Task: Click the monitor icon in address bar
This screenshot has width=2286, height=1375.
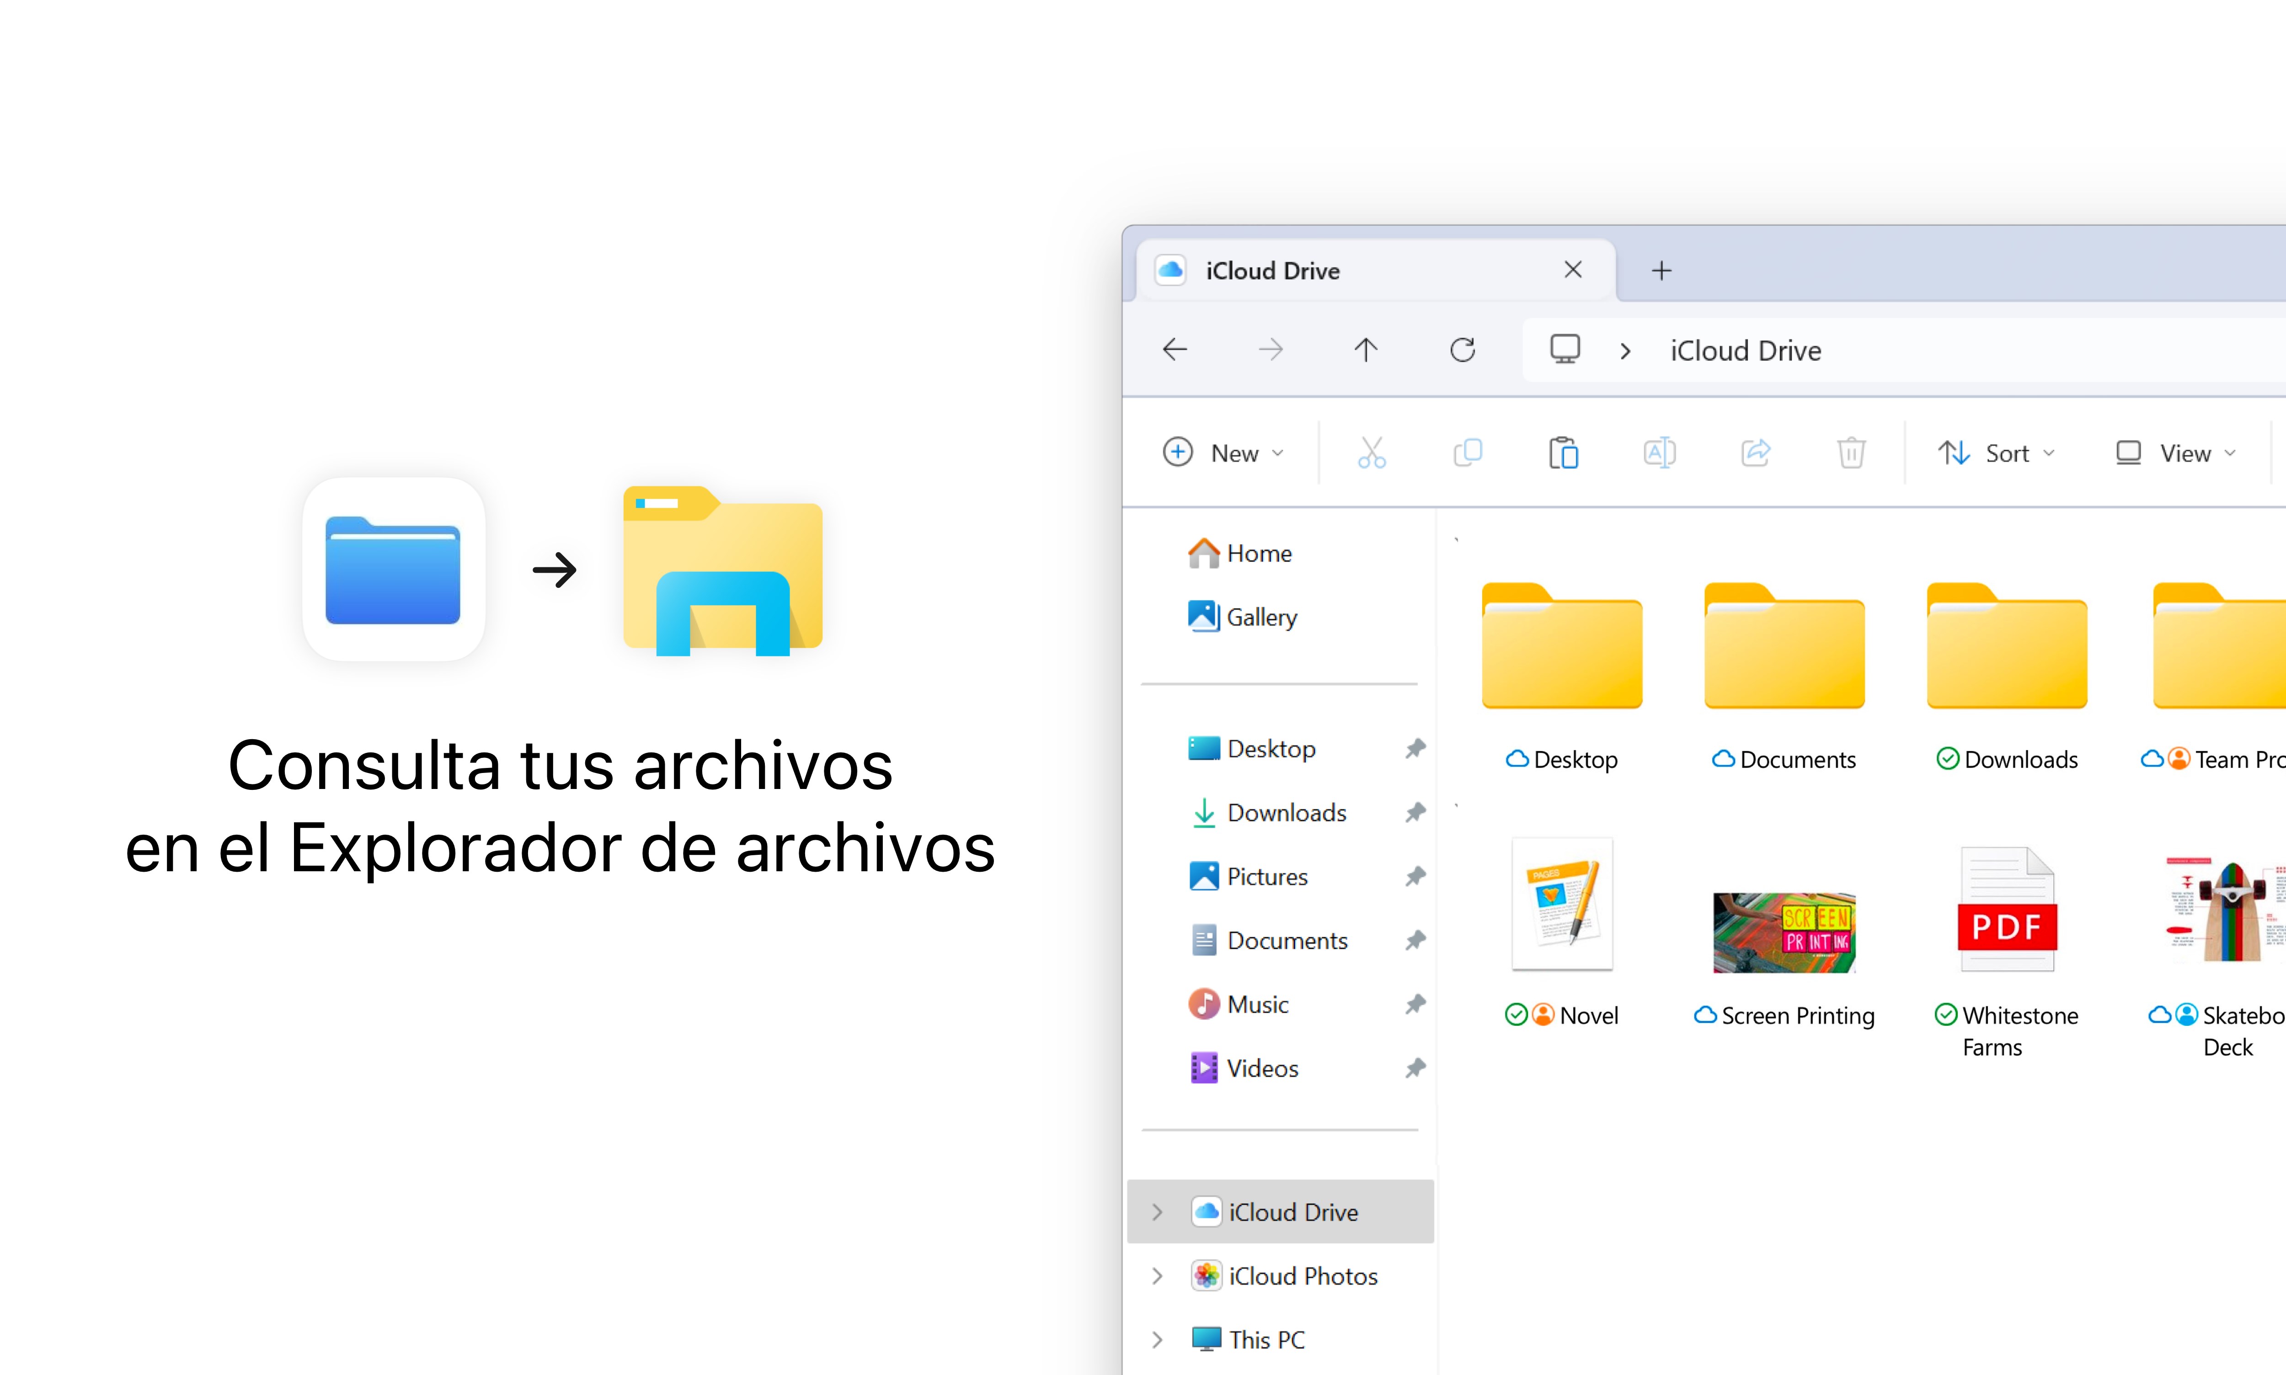Action: (x=1565, y=349)
